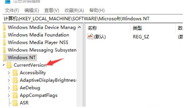
Task: Expand the AppCompatFlags key chevron
Action: pos(9,95)
